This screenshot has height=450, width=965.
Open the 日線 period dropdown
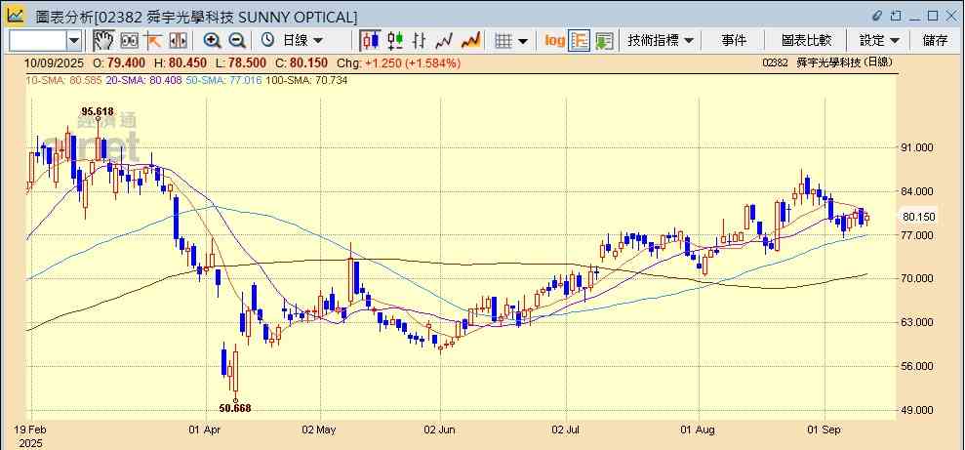[x=302, y=41]
